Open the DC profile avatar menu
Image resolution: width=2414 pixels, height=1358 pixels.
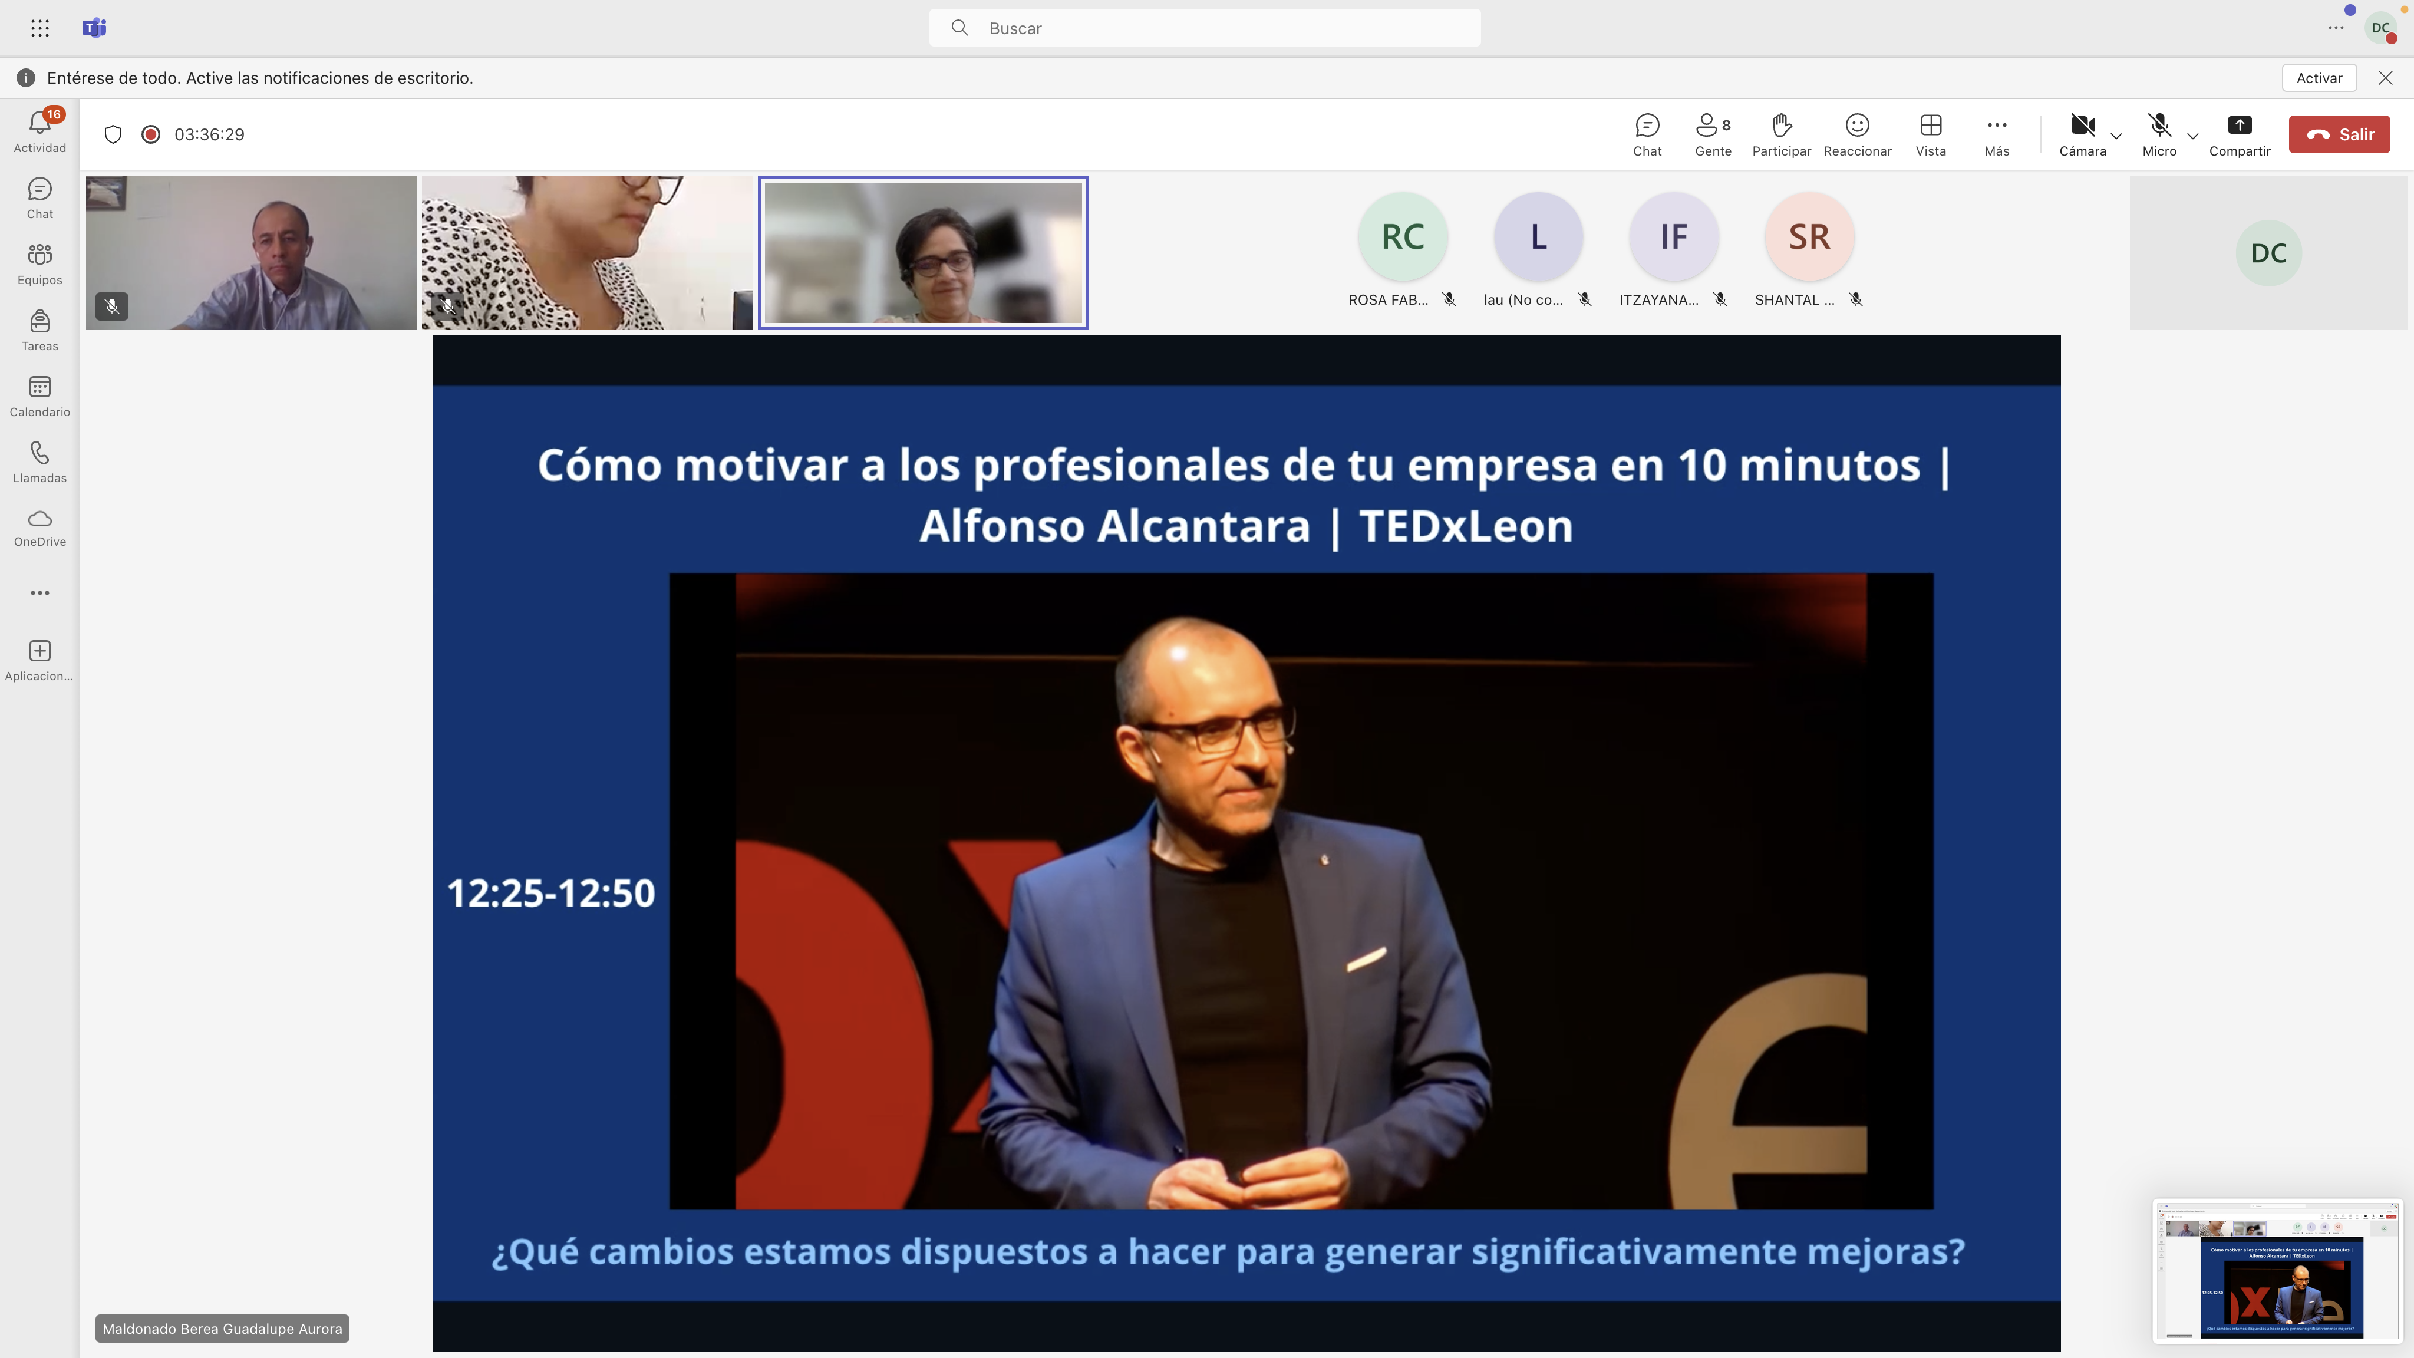coord(2380,28)
